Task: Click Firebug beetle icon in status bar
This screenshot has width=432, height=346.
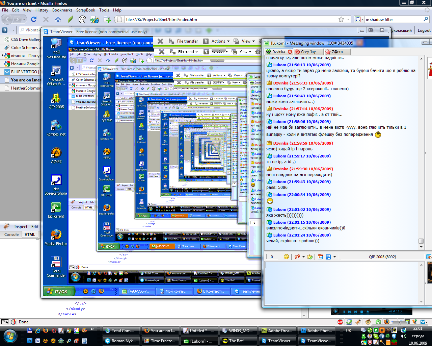Action: pos(358,322)
